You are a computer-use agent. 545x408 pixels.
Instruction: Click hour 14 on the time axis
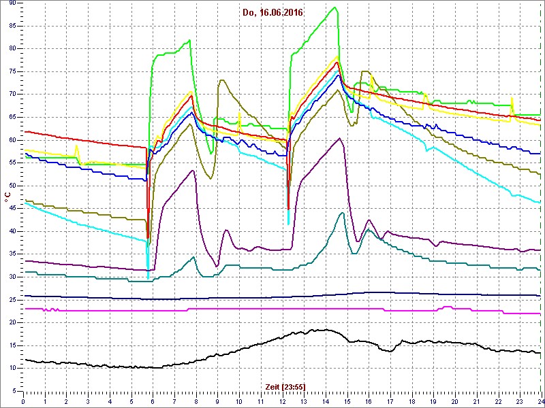pos(325,401)
